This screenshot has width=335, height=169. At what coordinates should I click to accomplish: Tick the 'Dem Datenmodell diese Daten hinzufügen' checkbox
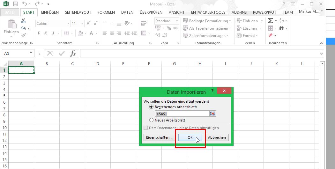pyautogui.click(x=146, y=128)
